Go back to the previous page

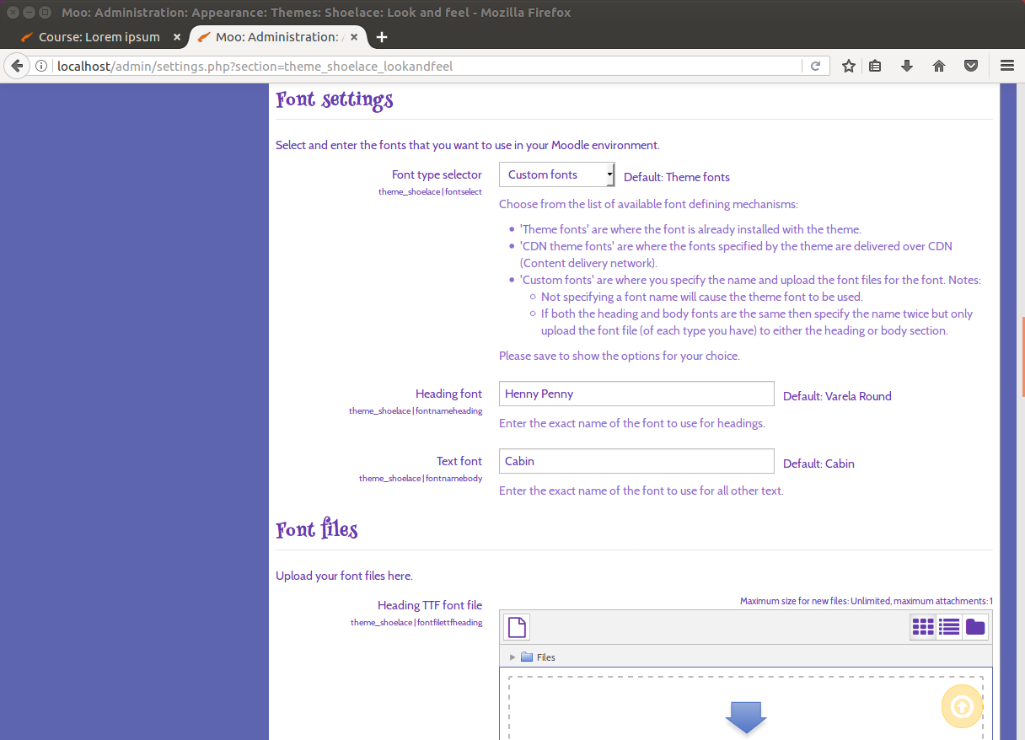pos(16,66)
